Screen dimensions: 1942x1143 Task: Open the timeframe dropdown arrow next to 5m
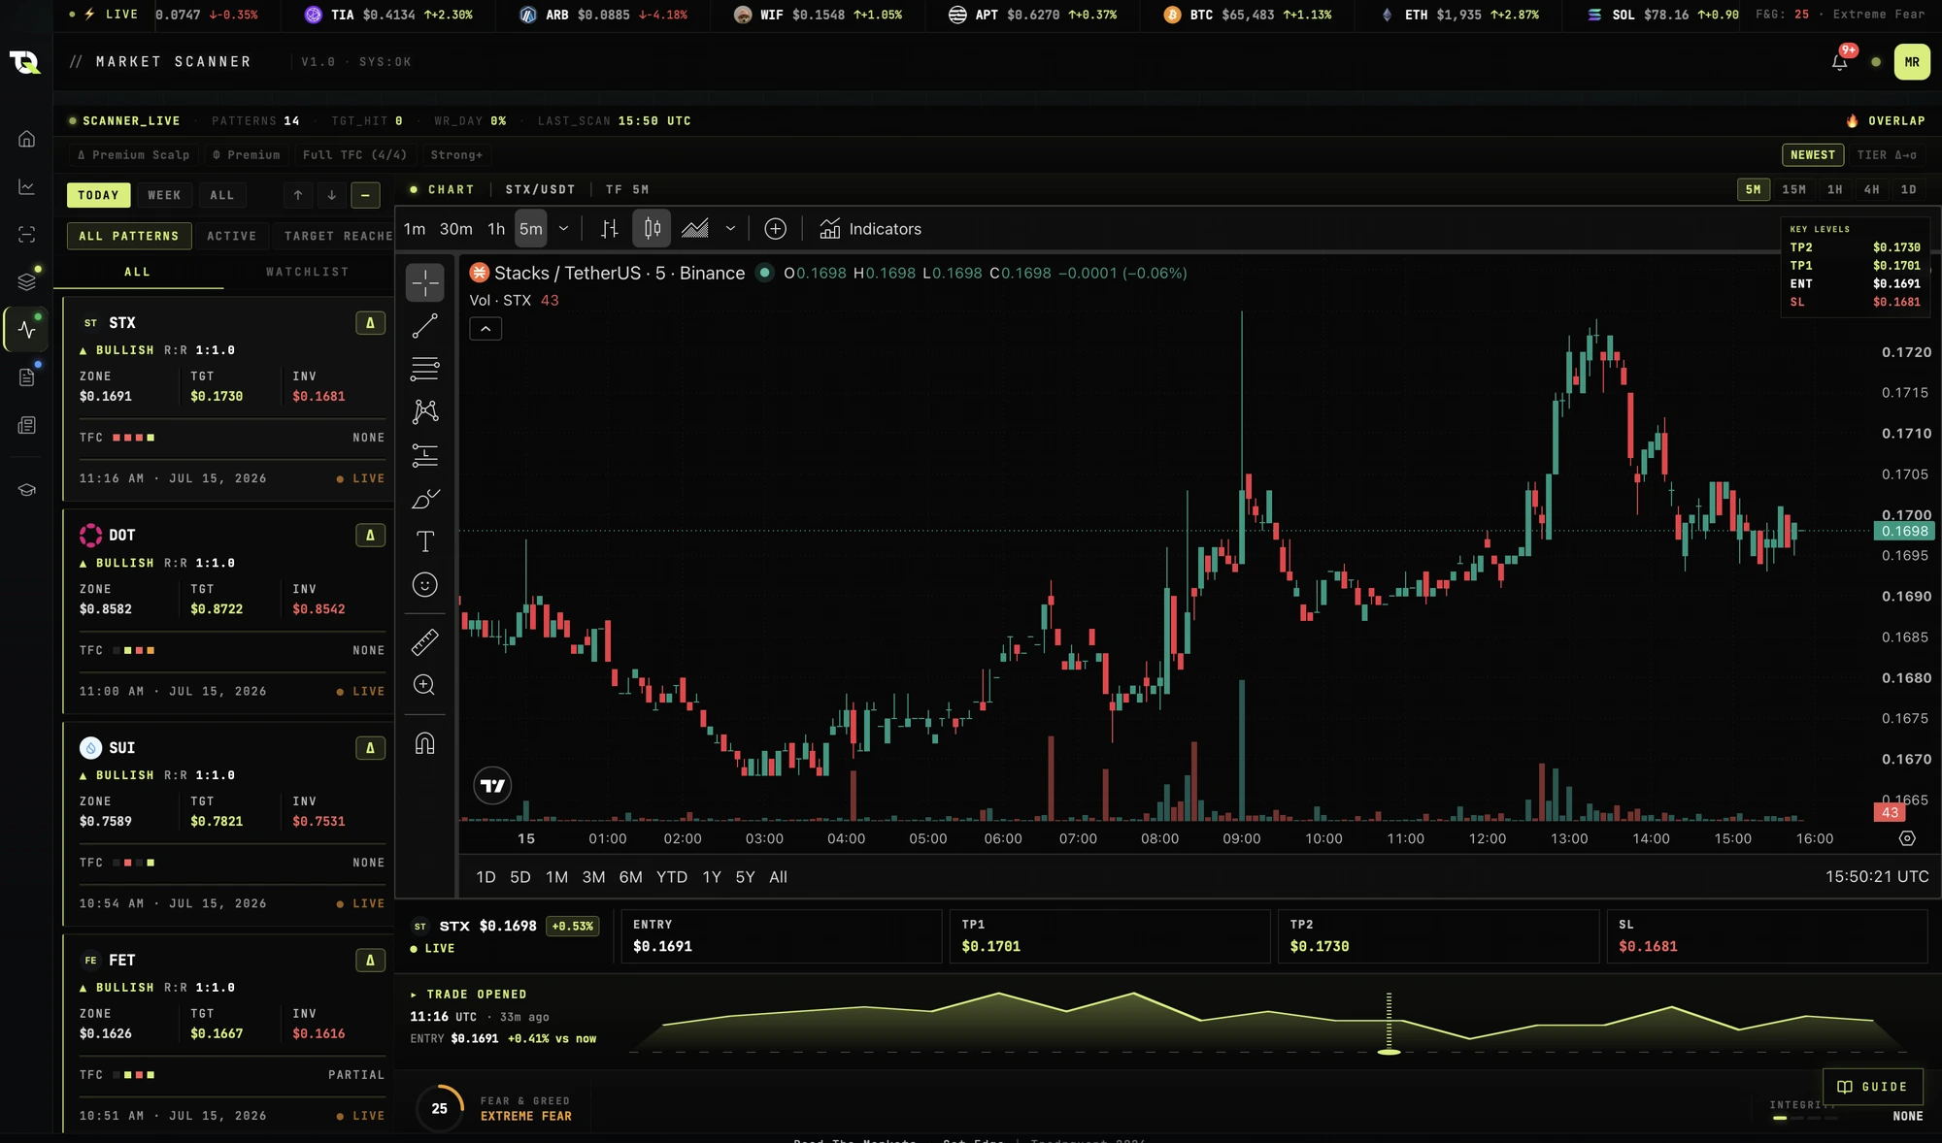pos(563,229)
